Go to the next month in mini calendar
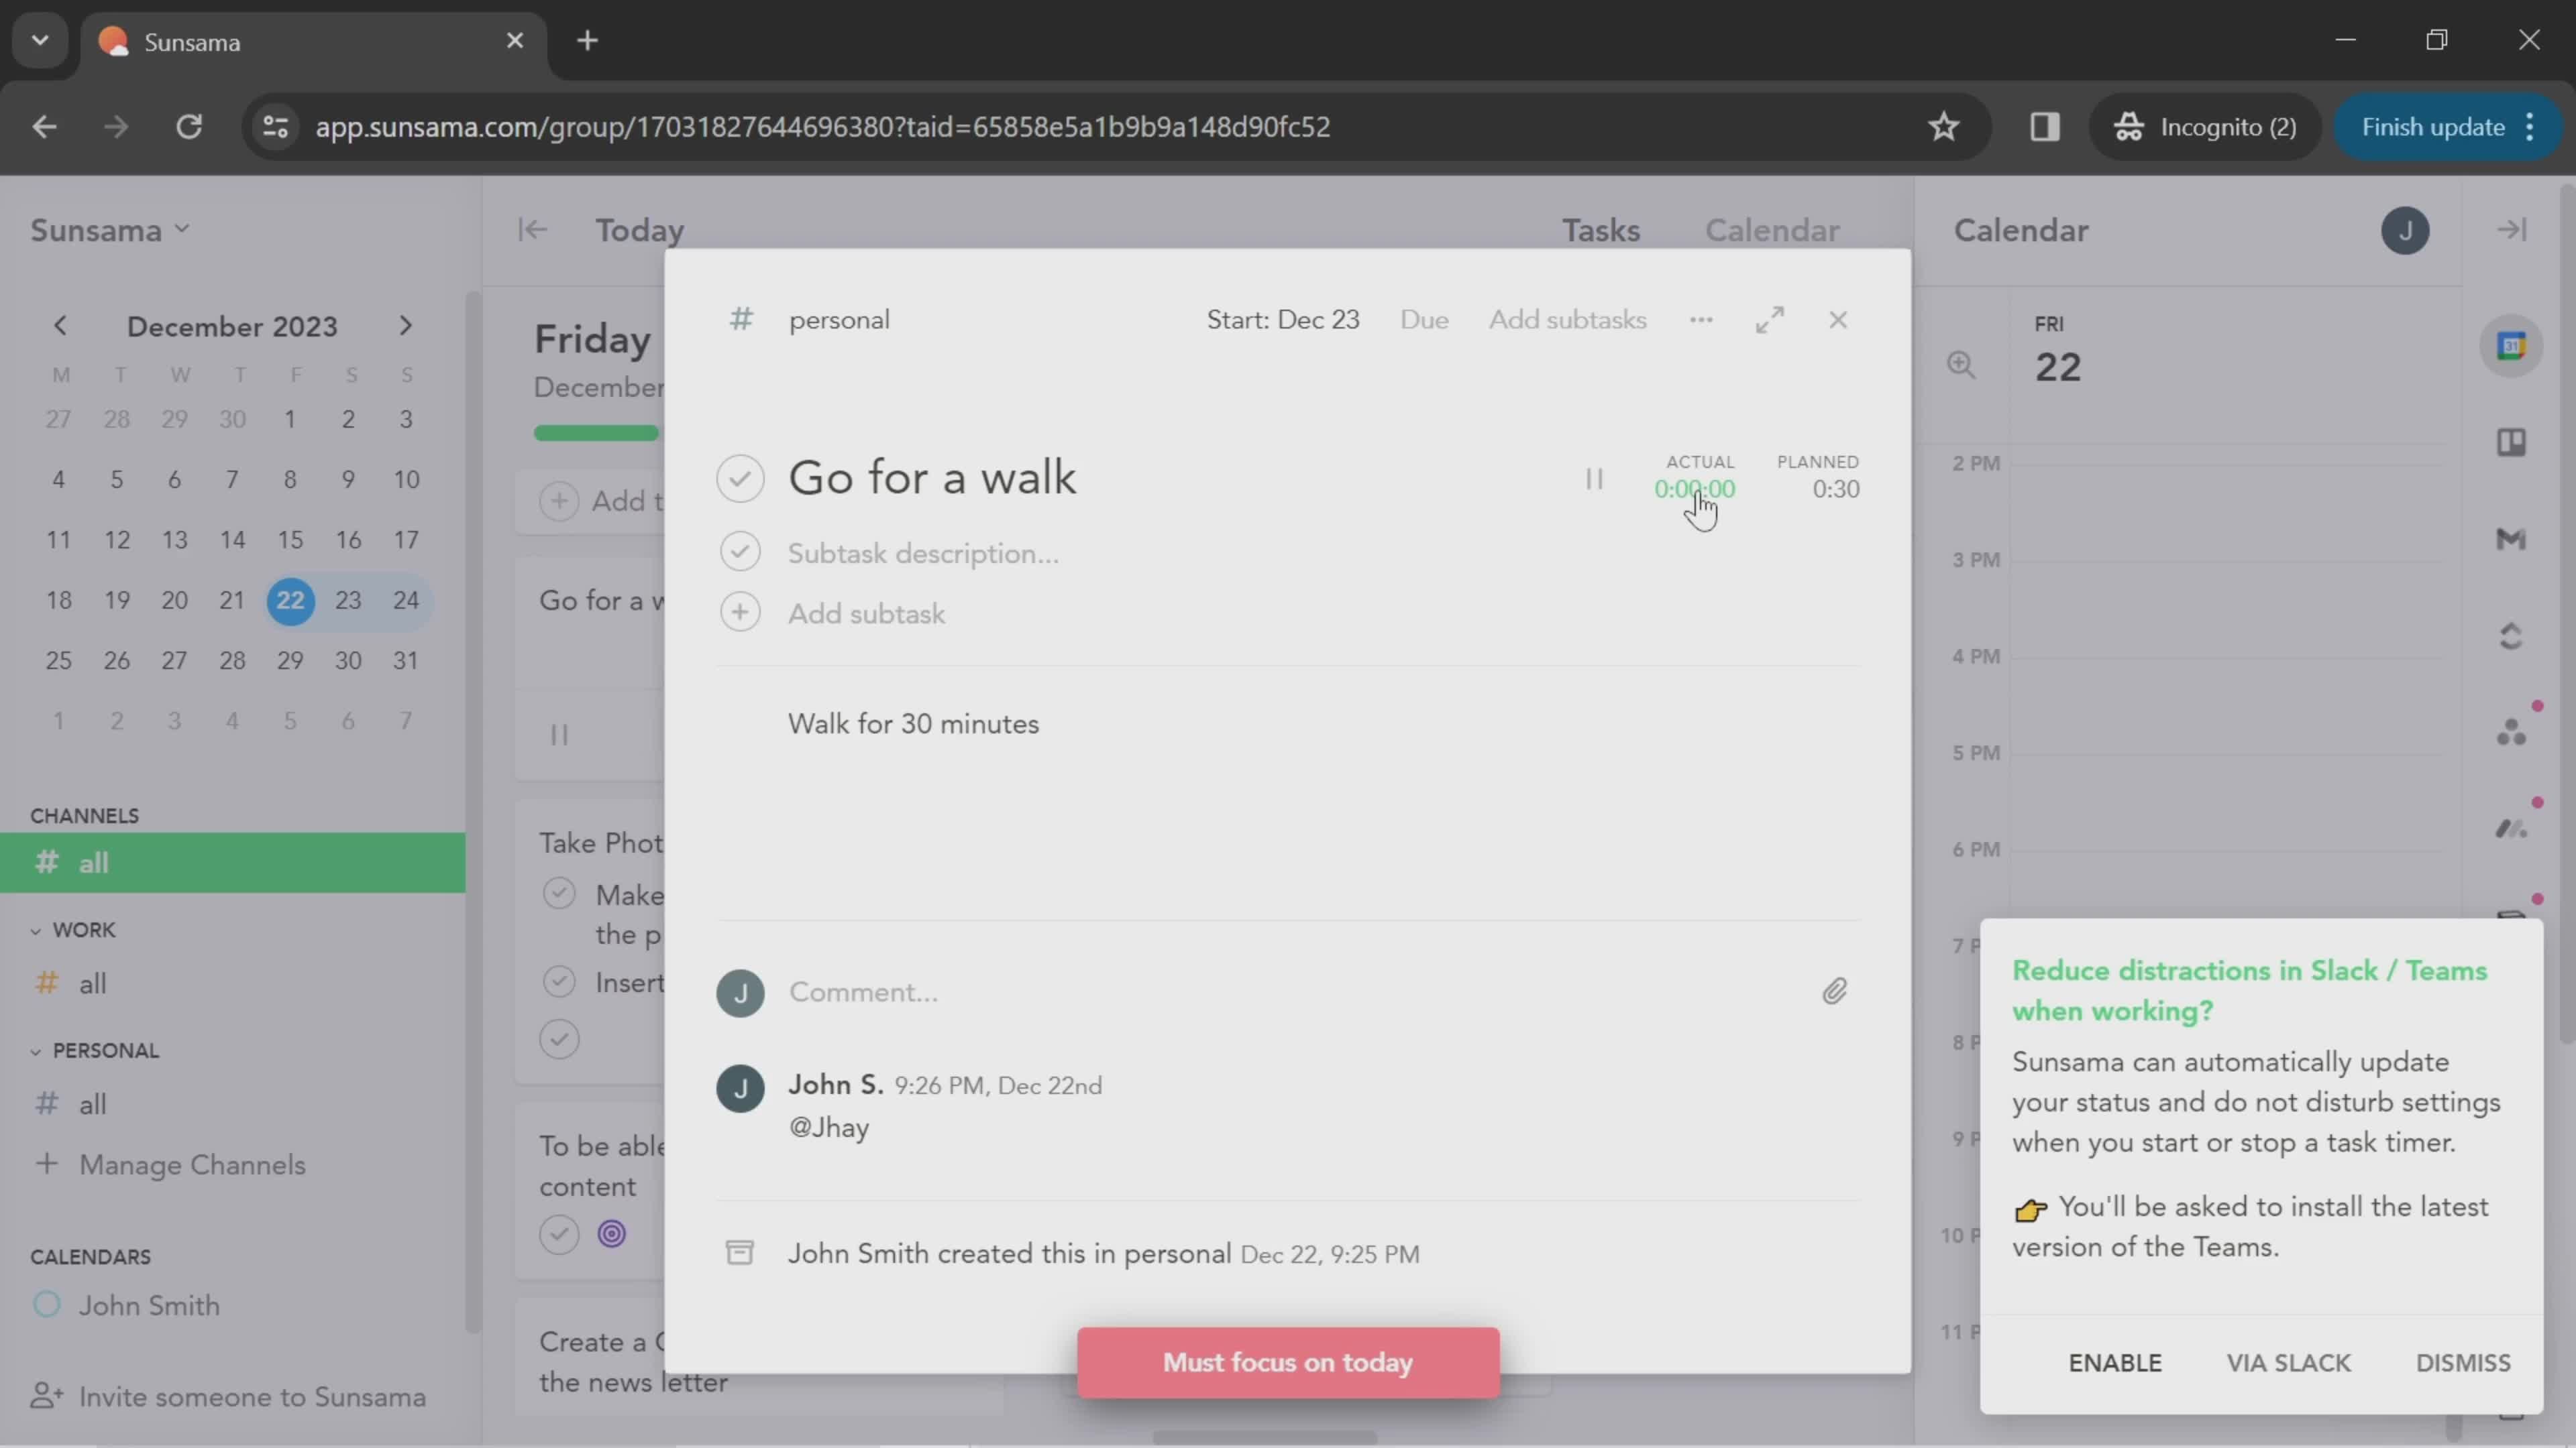The height and width of the screenshot is (1448, 2576). pyautogui.click(x=405, y=326)
